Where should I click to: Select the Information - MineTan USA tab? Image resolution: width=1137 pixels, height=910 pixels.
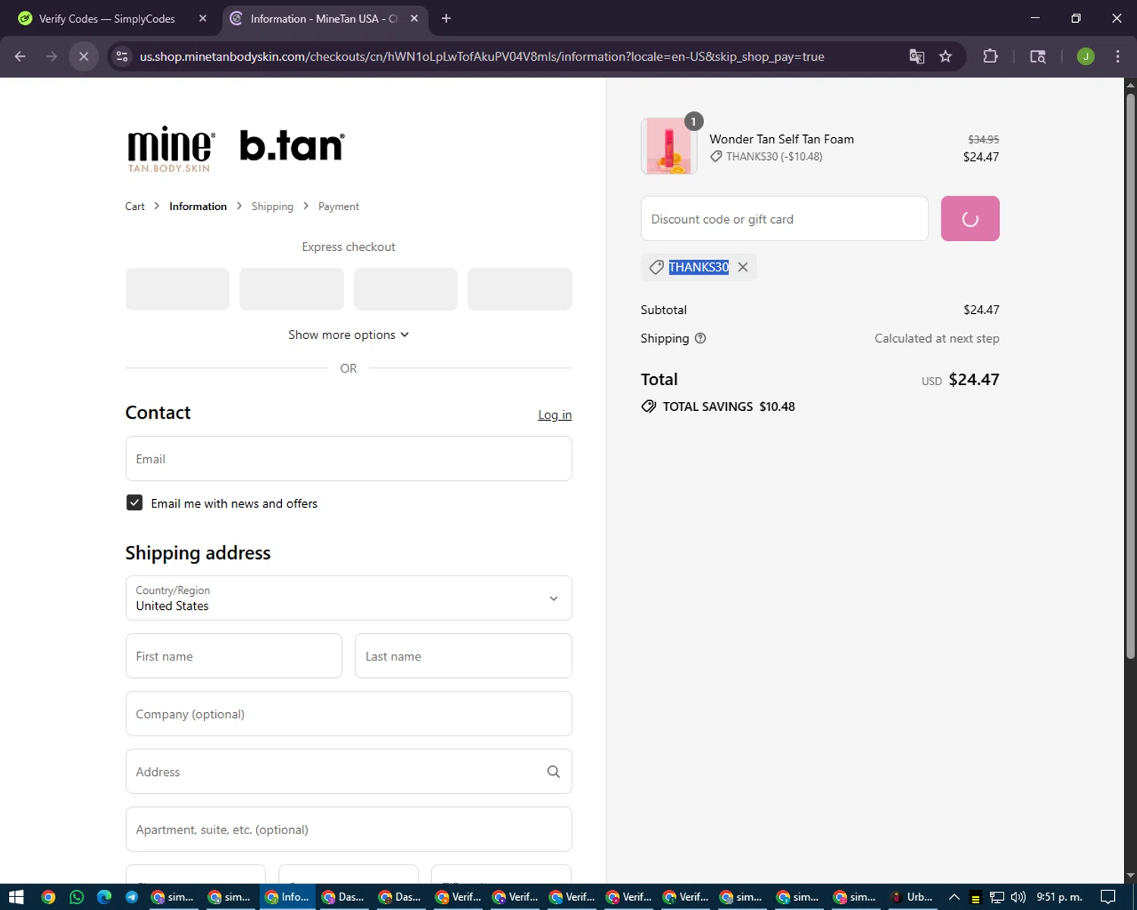click(324, 18)
